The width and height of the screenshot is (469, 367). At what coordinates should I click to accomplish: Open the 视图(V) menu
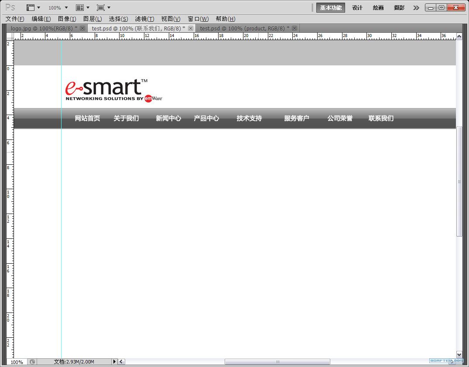tap(171, 19)
